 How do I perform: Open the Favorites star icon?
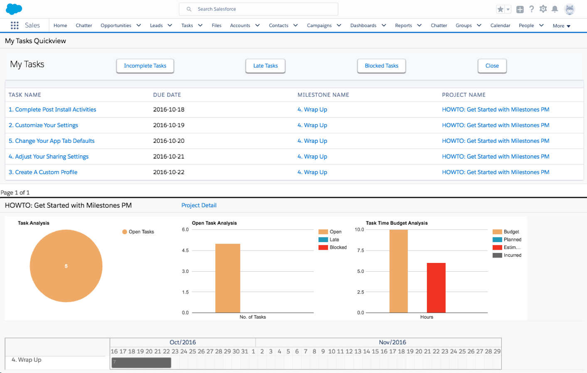point(501,9)
